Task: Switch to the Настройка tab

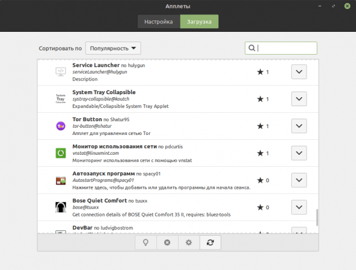Action: (x=159, y=22)
